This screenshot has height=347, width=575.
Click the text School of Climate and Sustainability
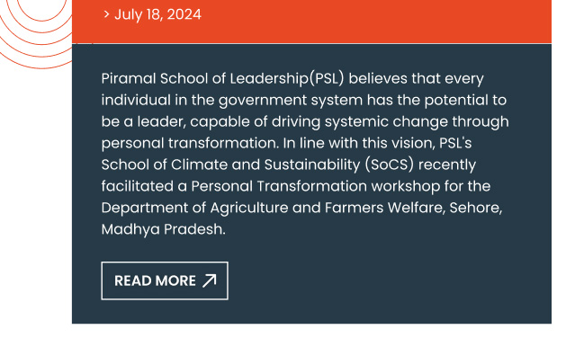[x=230, y=165]
